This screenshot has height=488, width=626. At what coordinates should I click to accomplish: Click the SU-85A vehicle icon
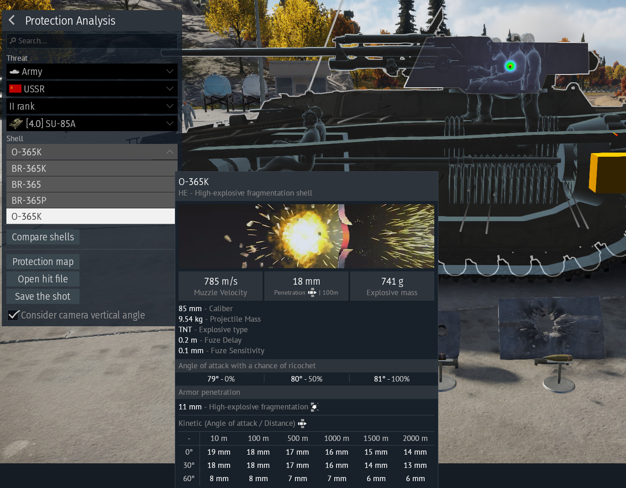[x=16, y=123]
